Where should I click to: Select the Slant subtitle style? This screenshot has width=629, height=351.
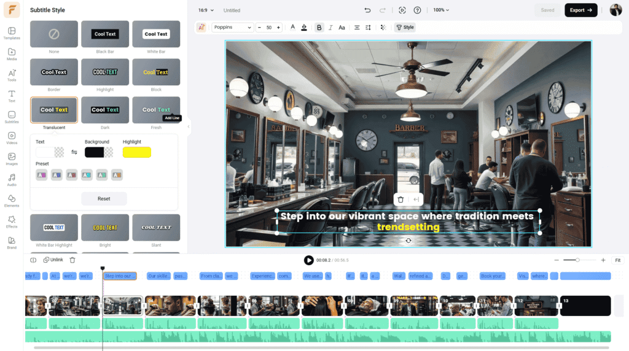[x=156, y=228]
